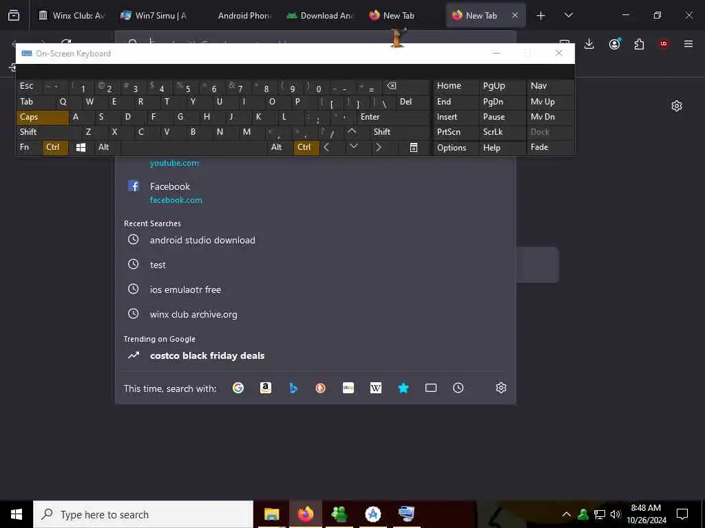Search this time with Wikipedia icon
Viewport: 705px width, 528px height.
click(376, 388)
